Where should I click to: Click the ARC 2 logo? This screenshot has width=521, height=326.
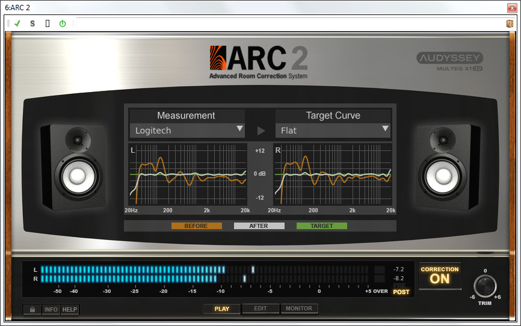[x=259, y=62]
